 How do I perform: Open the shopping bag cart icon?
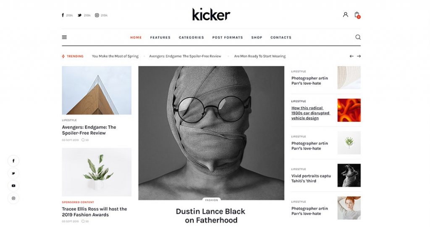(357, 15)
